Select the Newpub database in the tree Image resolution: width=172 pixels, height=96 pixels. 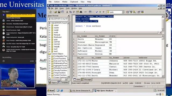coord(57,35)
